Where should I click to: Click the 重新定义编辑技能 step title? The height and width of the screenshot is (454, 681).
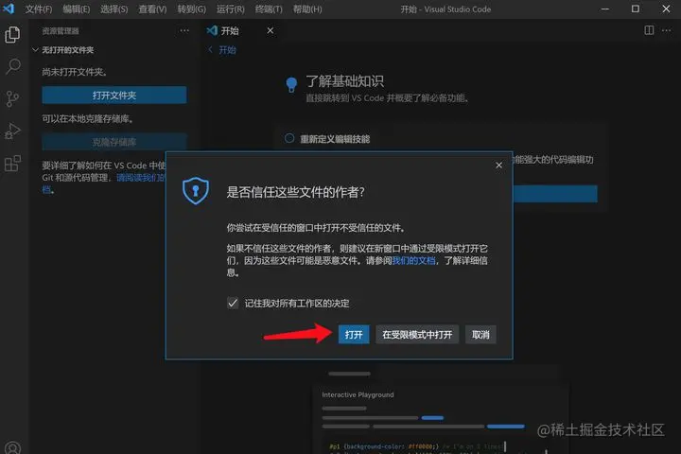[x=335, y=139]
